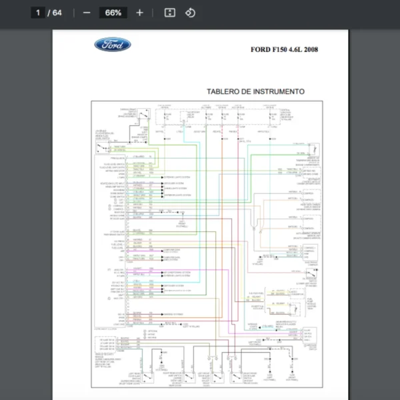Select the 66% zoom level field
This screenshot has width=400, height=400.
click(x=113, y=13)
